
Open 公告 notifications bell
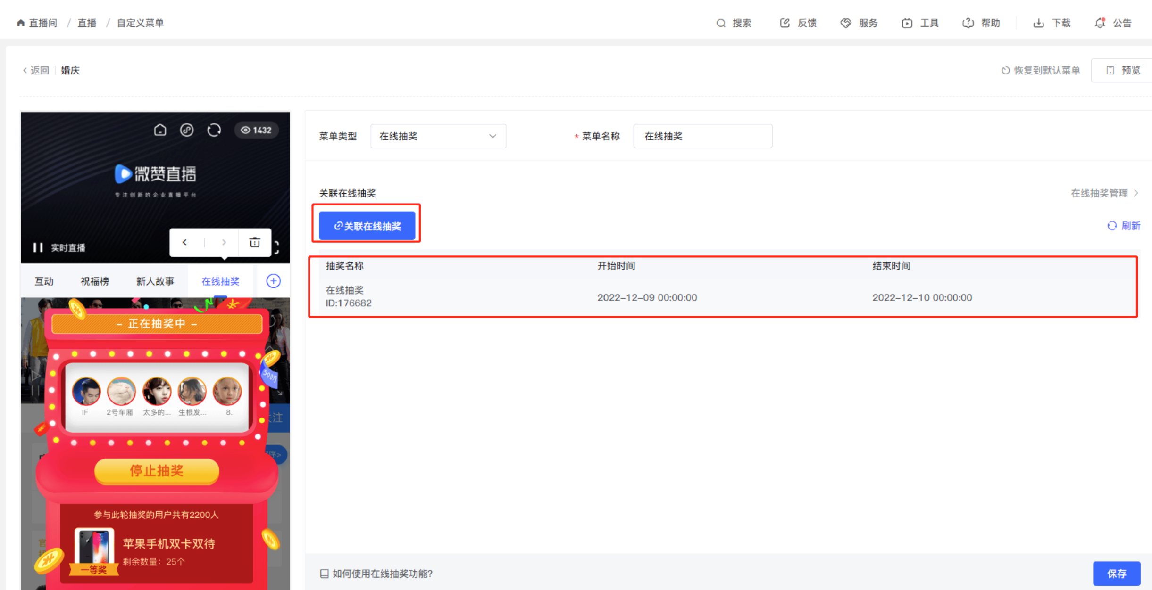coord(1100,23)
